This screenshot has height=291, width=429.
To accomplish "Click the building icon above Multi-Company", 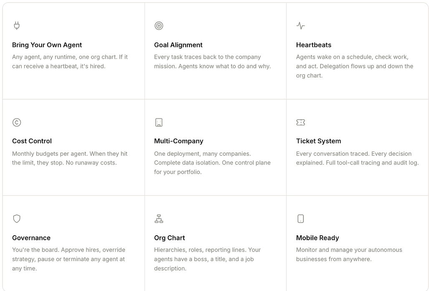I will click(159, 122).
